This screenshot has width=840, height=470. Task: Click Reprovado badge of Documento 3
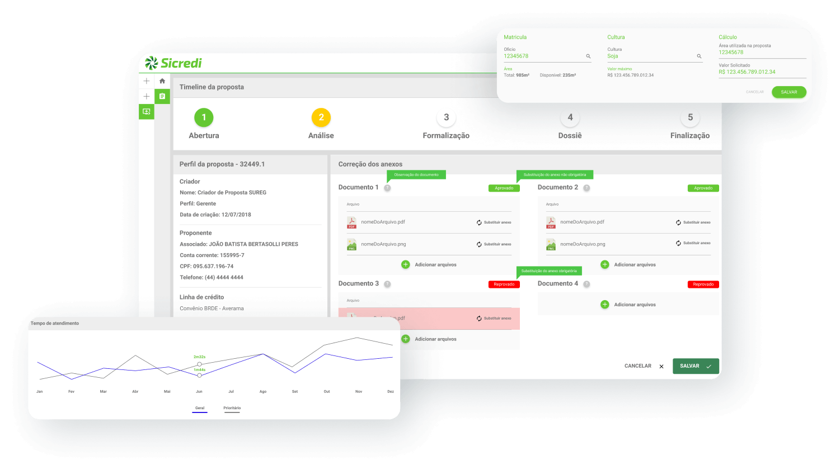click(504, 284)
